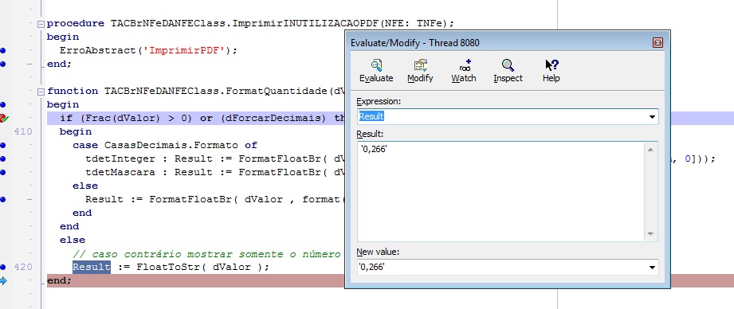Click the Modify toolbar icon

(x=420, y=71)
